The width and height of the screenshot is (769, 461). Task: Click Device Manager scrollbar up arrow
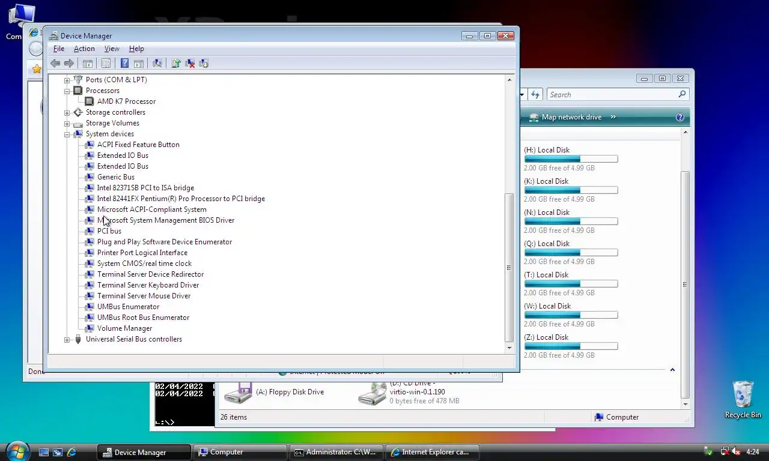(x=509, y=80)
